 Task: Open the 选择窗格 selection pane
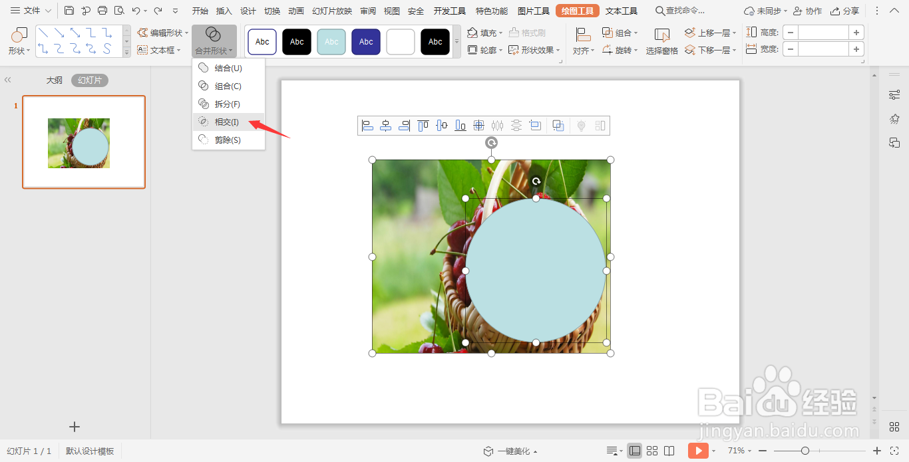pos(661,41)
